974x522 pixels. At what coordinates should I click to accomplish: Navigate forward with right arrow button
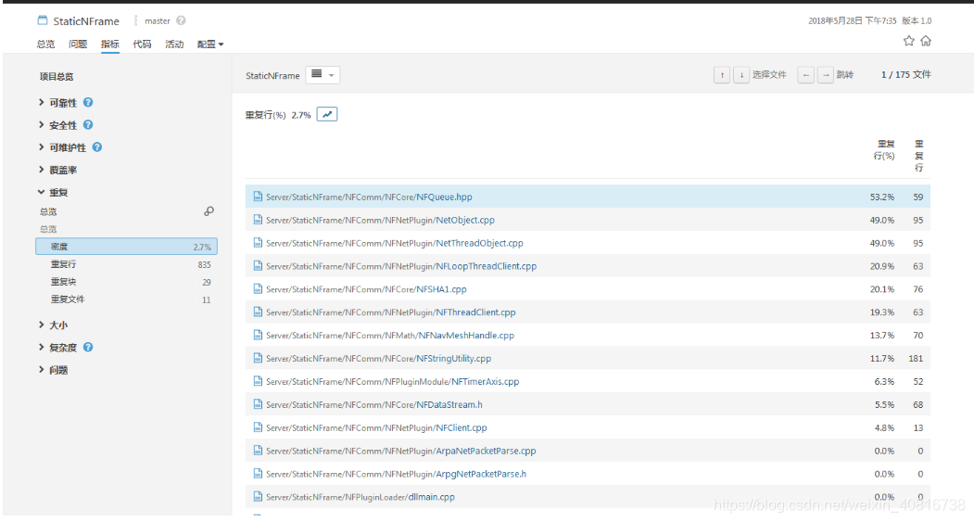(825, 75)
